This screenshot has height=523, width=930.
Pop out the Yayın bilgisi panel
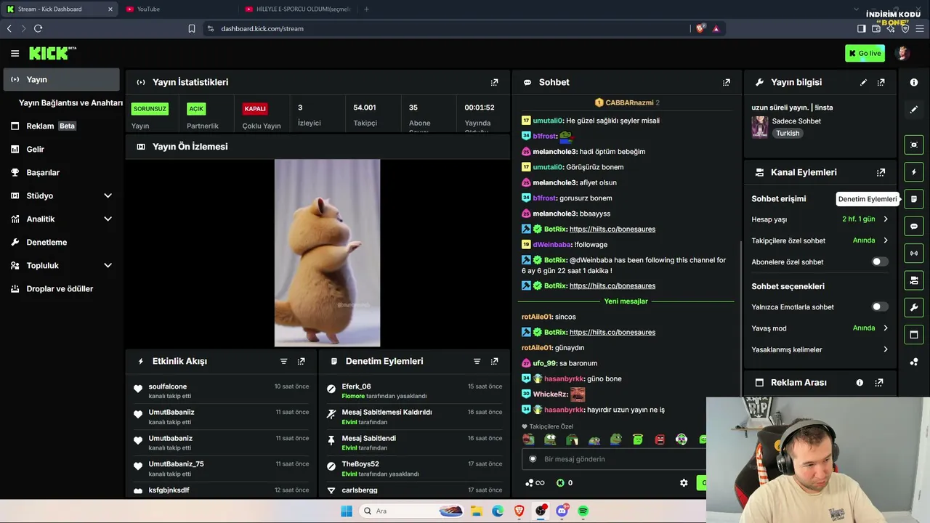(881, 82)
